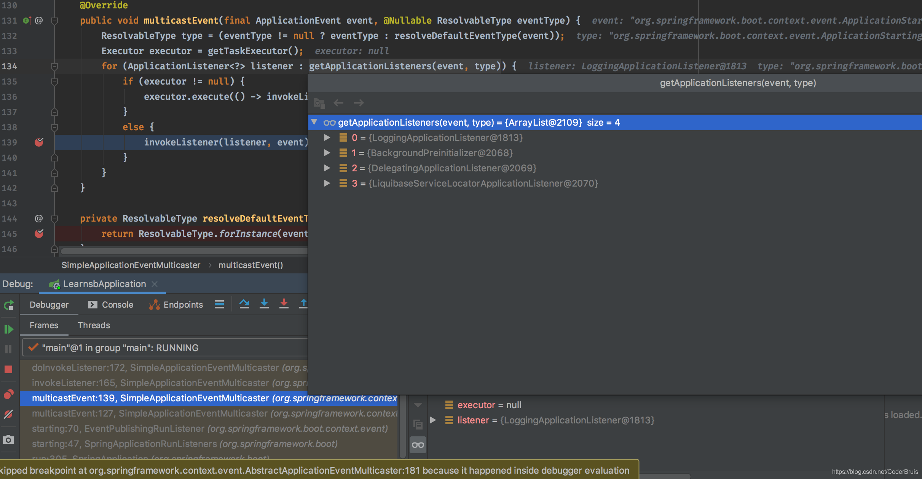Toggle breakpoint on line 139
Viewport: 922px width, 479px height.
[41, 142]
